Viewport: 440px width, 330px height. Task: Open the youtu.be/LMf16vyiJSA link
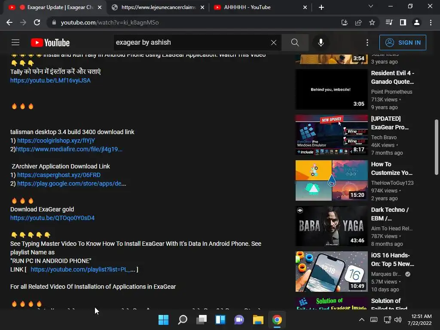(51, 80)
